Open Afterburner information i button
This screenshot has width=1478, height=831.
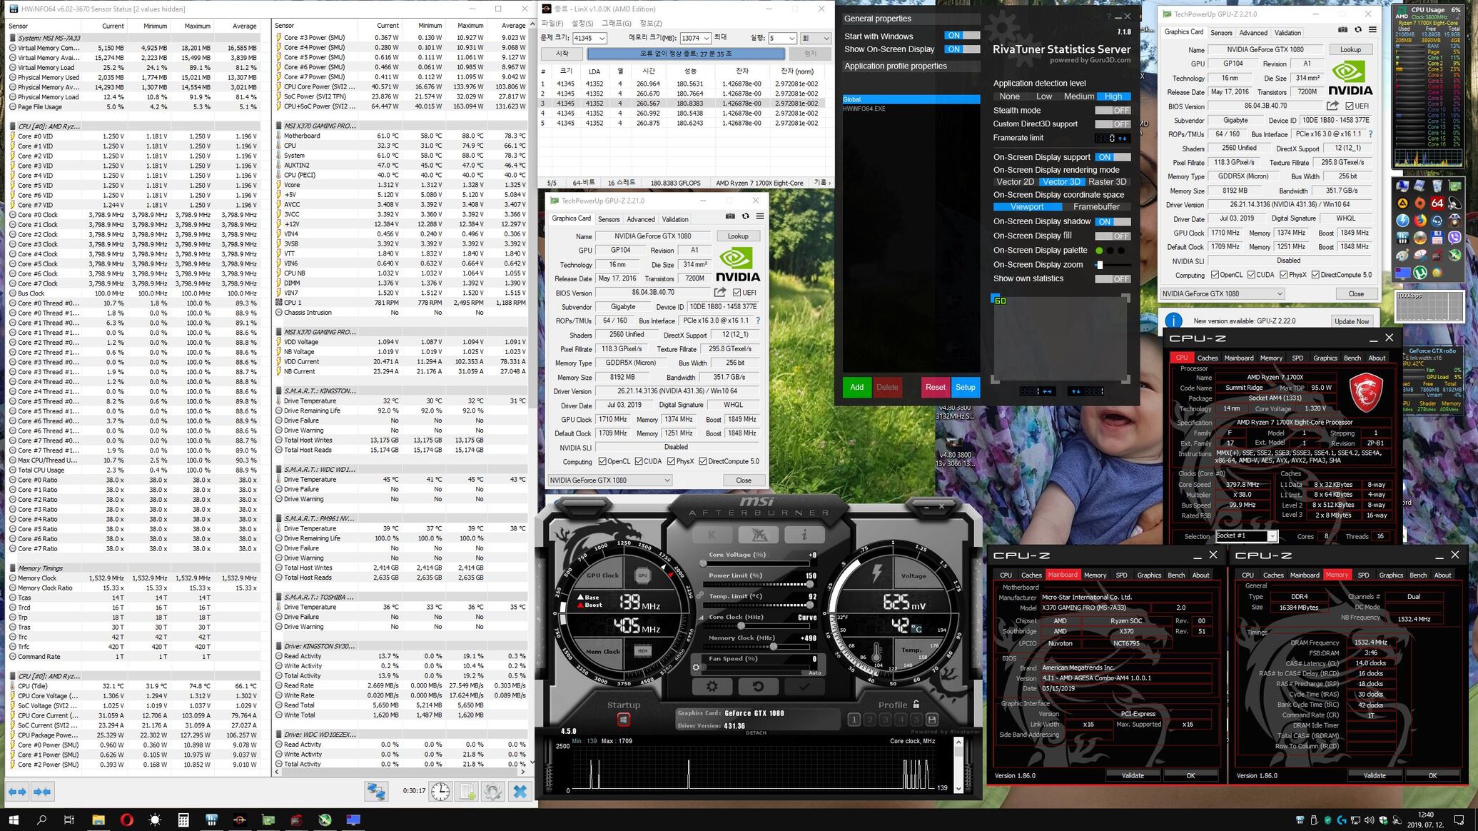tap(804, 535)
